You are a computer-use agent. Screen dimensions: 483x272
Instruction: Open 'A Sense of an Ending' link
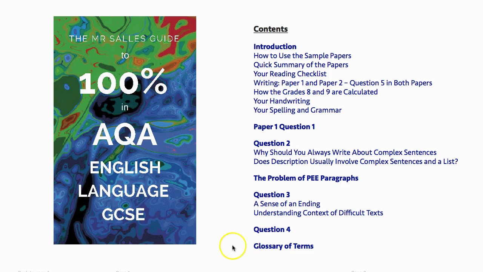(287, 204)
